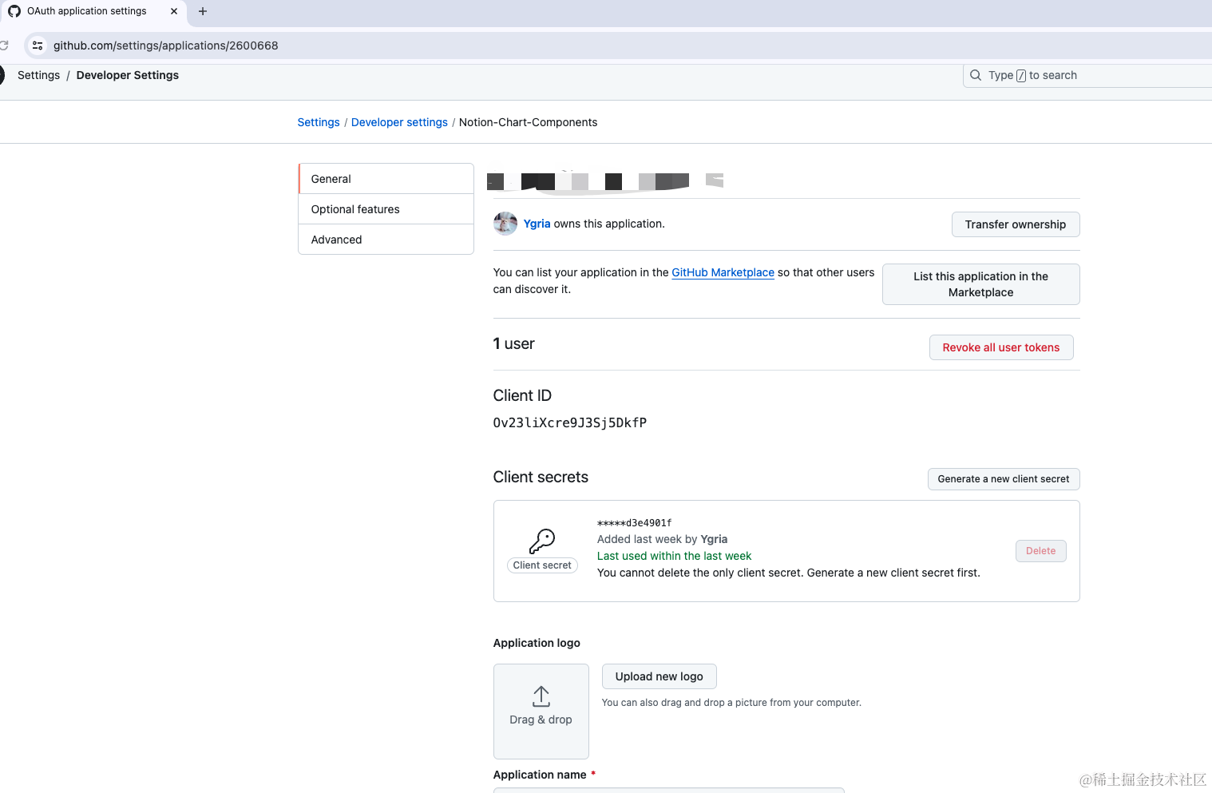Click Upload new logo
This screenshot has height=793, width=1212.
[x=659, y=676]
